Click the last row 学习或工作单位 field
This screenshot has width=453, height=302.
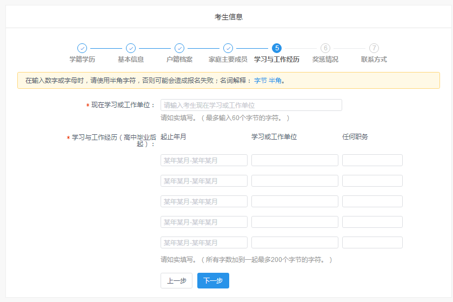click(x=295, y=242)
